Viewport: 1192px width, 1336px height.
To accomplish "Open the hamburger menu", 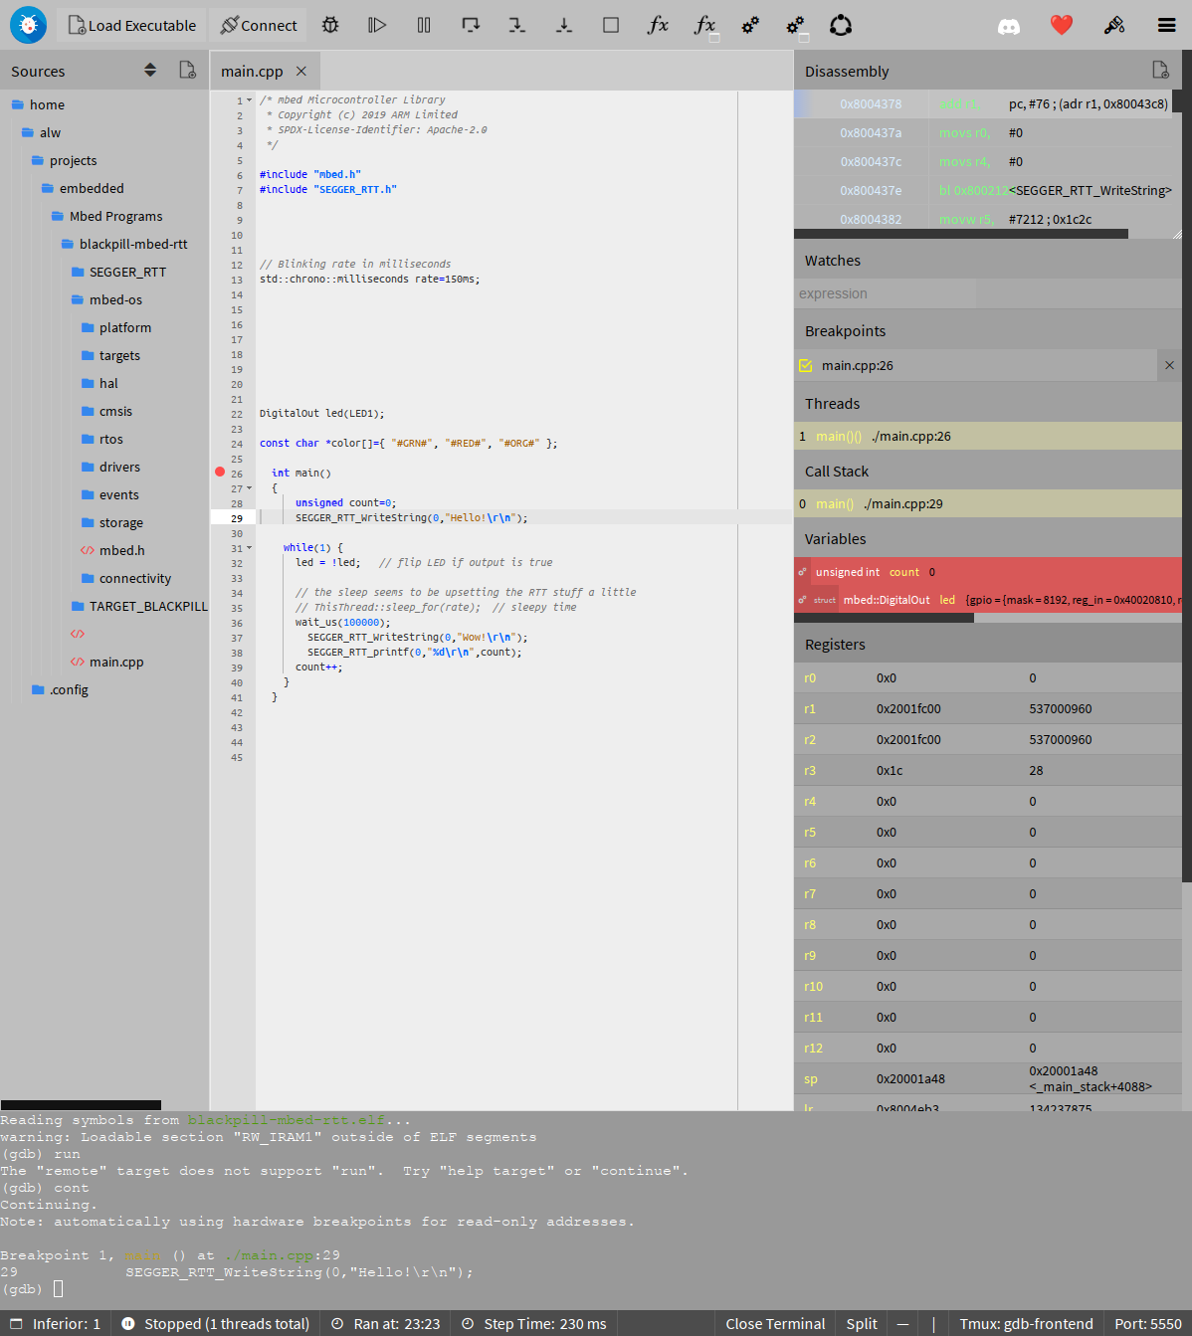I will pyautogui.click(x=1166, y=25).
